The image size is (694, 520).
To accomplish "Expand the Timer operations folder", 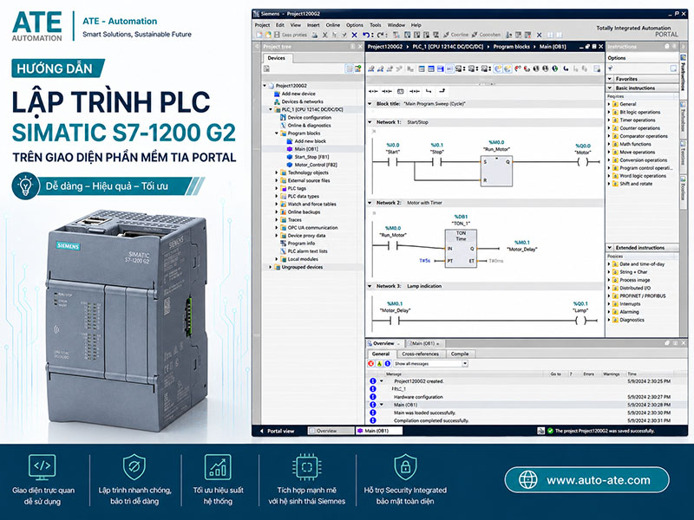I will (x=609, y=120).
